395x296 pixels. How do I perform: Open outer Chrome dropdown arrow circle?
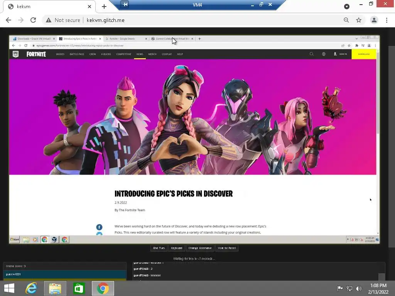pos(347,7)
